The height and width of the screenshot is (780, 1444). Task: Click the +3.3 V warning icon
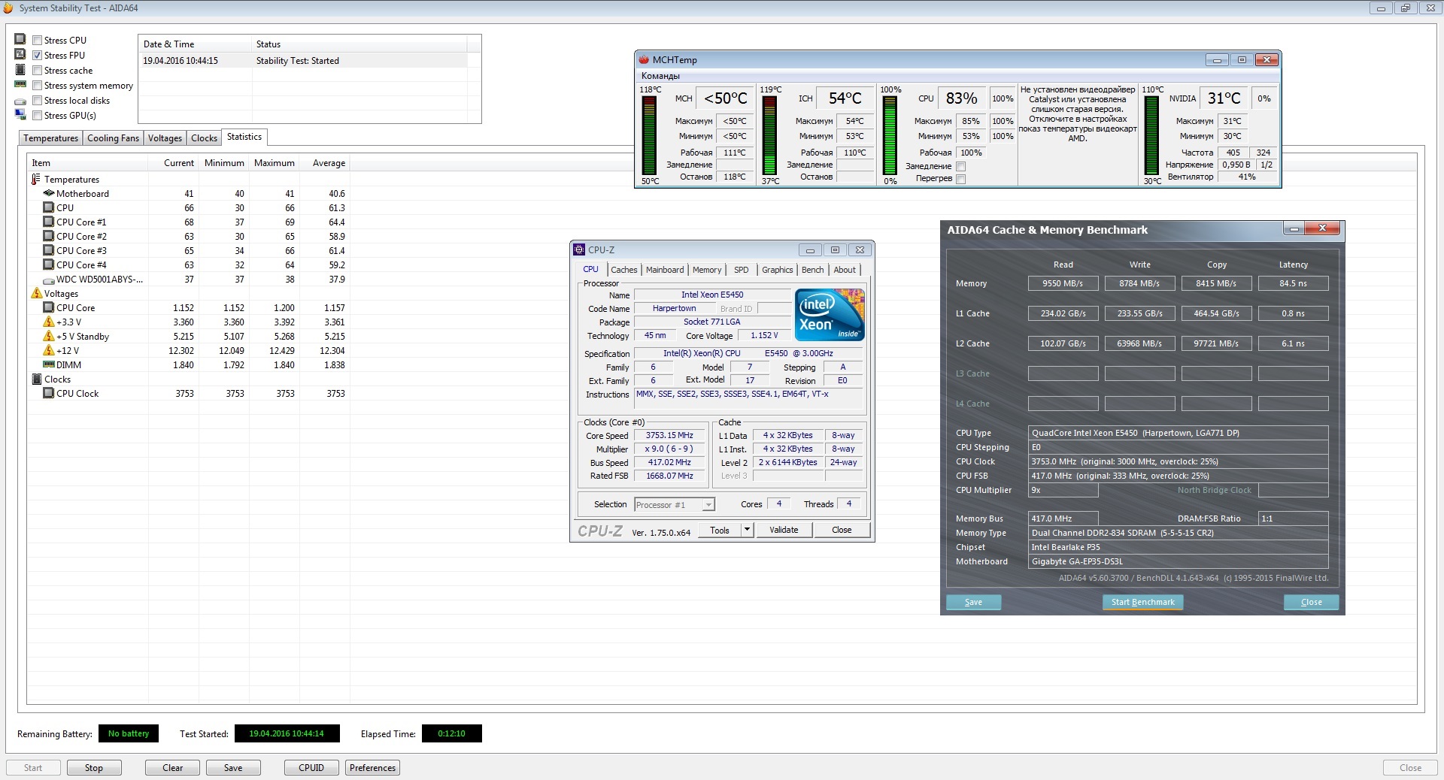click(x=49, y=322)
